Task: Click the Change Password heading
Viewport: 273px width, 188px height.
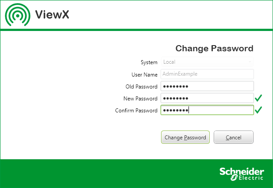Action: point(214,48)
